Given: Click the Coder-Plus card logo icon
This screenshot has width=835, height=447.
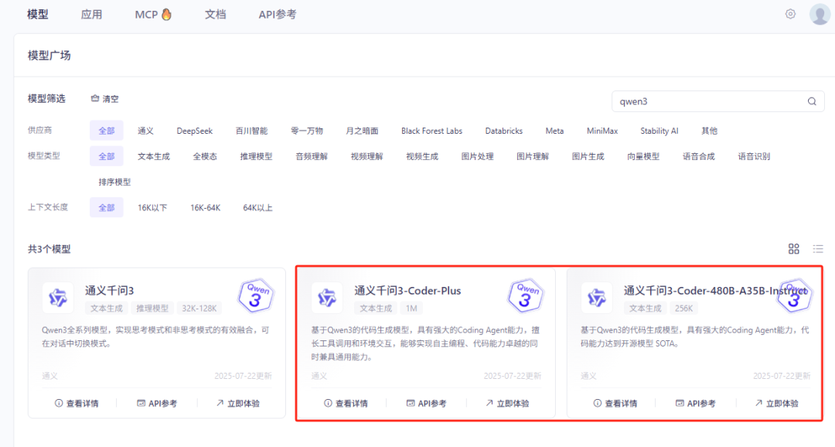Looking at the screenshot, I should (x=327, y=298).
